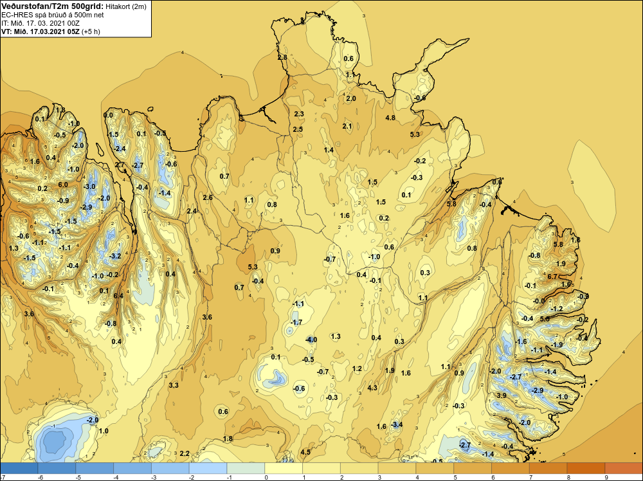Click the '5' label on the color scale
Screen dimensions: 643x481
point(455,477)
